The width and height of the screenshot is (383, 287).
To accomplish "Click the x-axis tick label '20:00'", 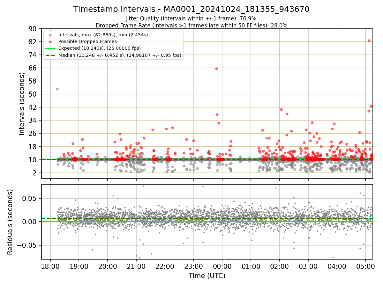I will pyautogui.click(x=108, y=266).
